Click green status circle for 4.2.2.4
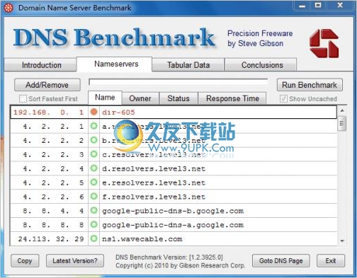357x278 pixels. click(93, 168)
